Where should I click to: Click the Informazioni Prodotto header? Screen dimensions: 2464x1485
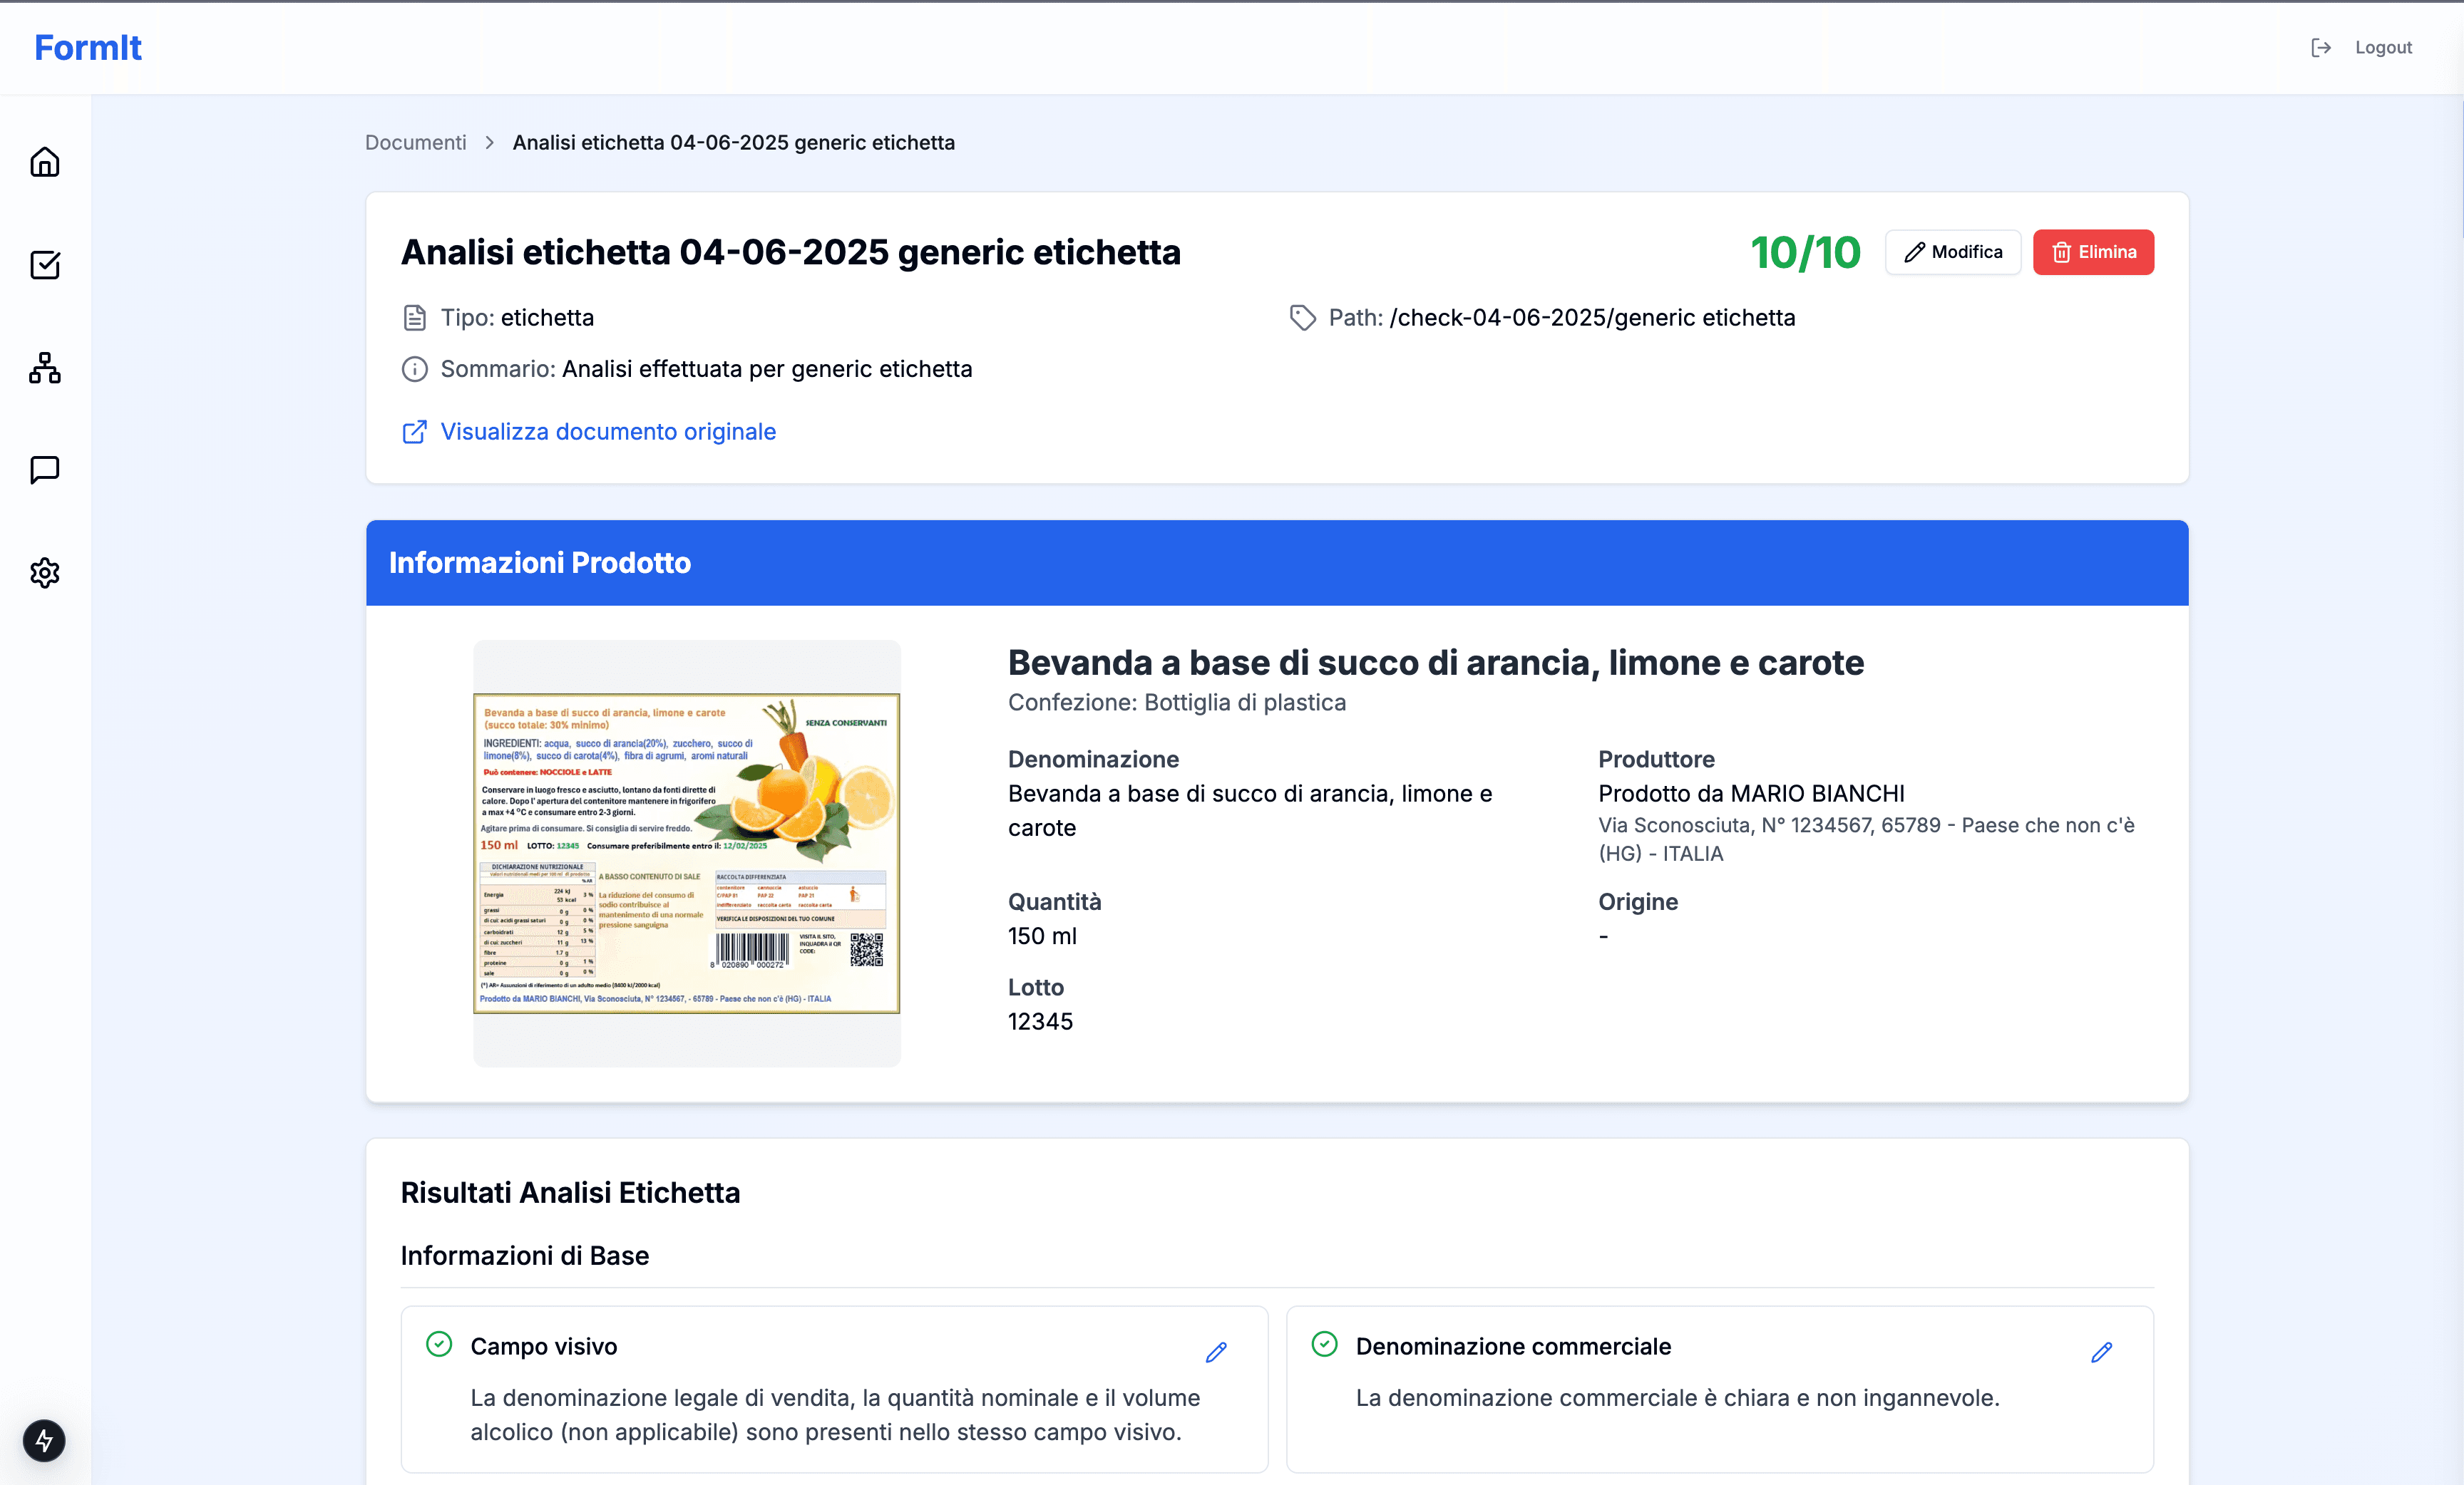pyautogui.click(x=1277, y=563)
